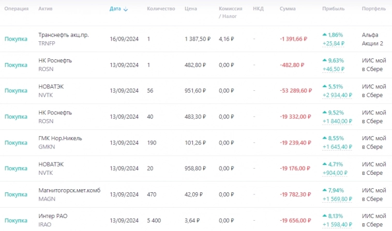Image resolution: width=392 pixels, height=231 pixels.
Task: Open the Альфа Акции 2 portfolio
Action: [x=372, y=39]
